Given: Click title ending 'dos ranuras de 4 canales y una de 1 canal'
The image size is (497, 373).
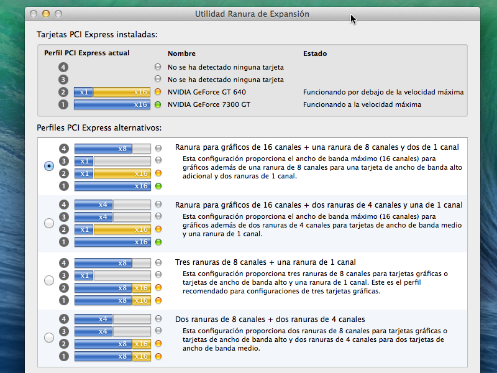Looking at the screenshot, I should (319, 205).
